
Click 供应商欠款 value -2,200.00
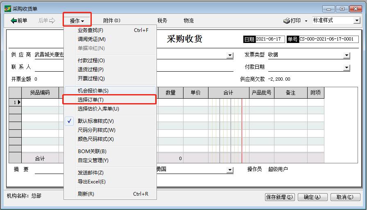coord(279,79)
